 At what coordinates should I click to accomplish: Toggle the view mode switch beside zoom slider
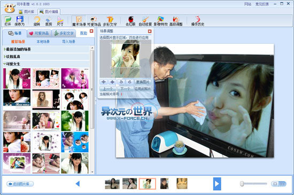[278, 184]
